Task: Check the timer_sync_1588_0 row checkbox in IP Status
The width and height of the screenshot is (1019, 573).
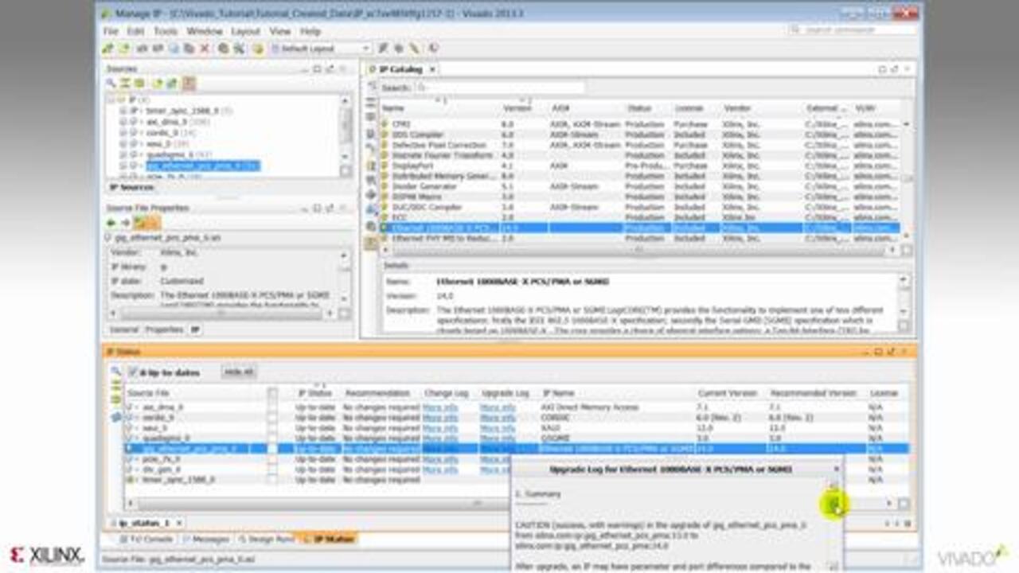Action: point(273,480)
